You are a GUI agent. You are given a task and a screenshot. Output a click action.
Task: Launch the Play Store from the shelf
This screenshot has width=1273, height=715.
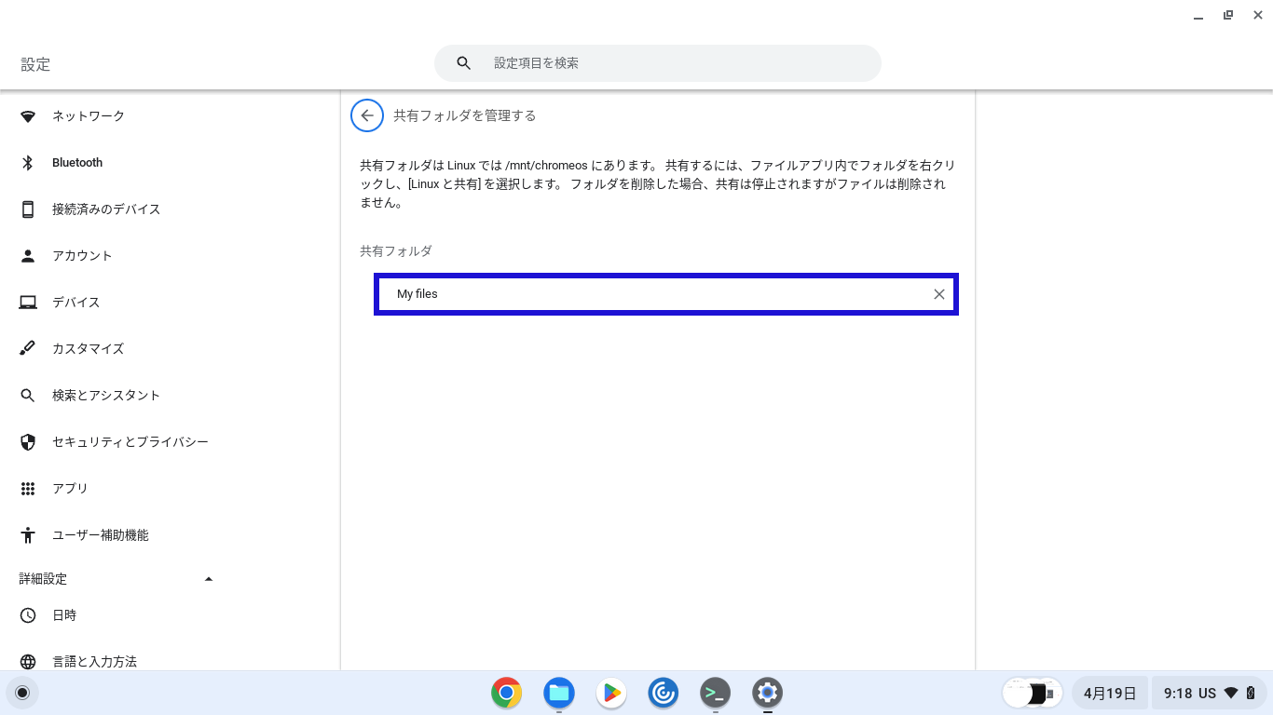[x=610, y=693]
